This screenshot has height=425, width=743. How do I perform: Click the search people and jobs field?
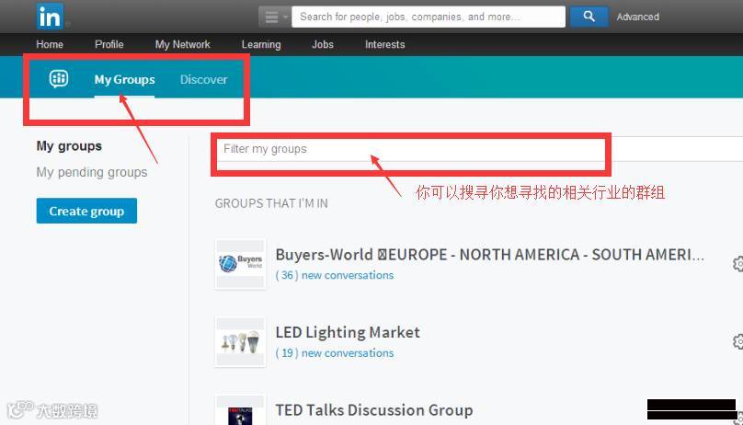click(x=429, y=17)
